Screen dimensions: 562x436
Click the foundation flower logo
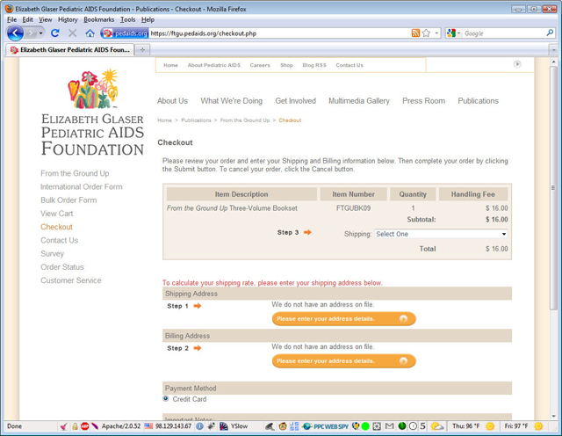pyautogui.click(x=93, y=89)
